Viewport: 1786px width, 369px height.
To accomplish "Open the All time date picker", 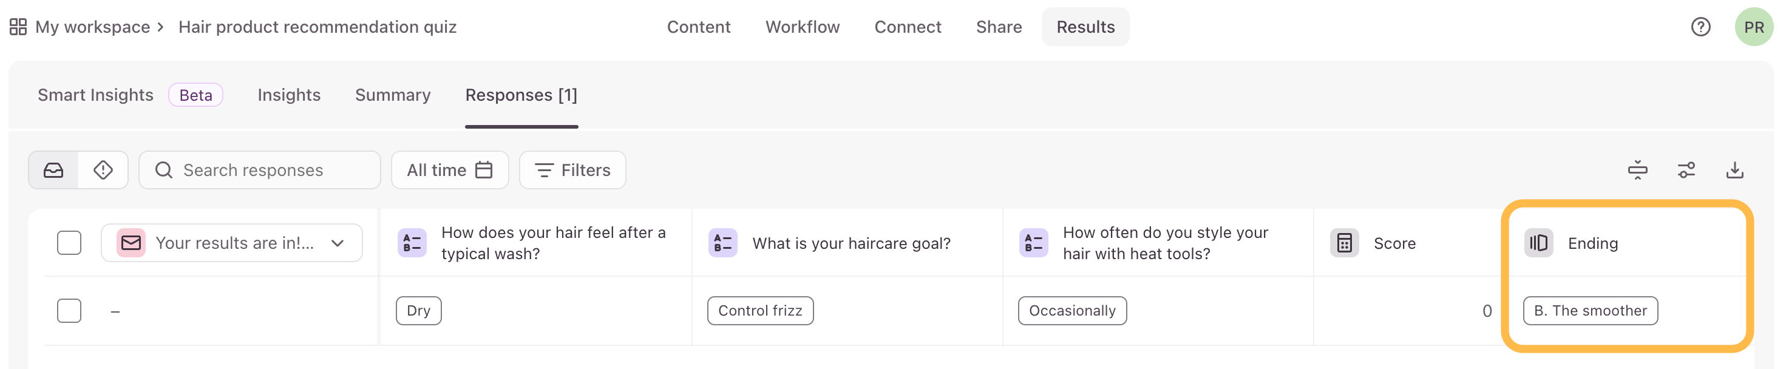I will pos(450,170).
